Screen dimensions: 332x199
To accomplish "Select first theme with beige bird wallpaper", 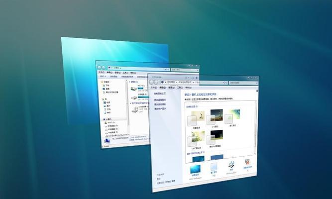I will point(196,119).
